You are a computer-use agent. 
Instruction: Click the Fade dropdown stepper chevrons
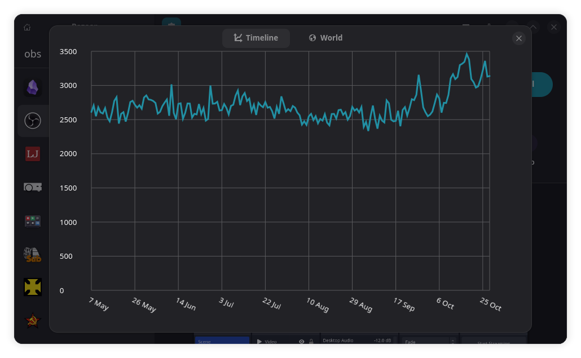pos(453,341)
